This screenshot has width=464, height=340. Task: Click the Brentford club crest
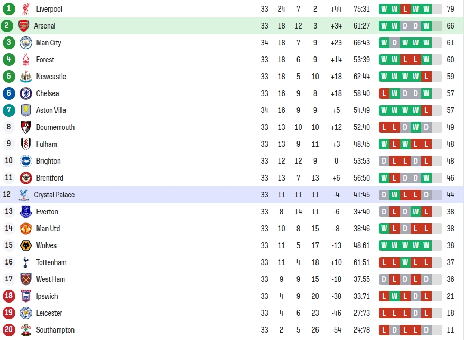pyautogui.click(x=26, y=178)
